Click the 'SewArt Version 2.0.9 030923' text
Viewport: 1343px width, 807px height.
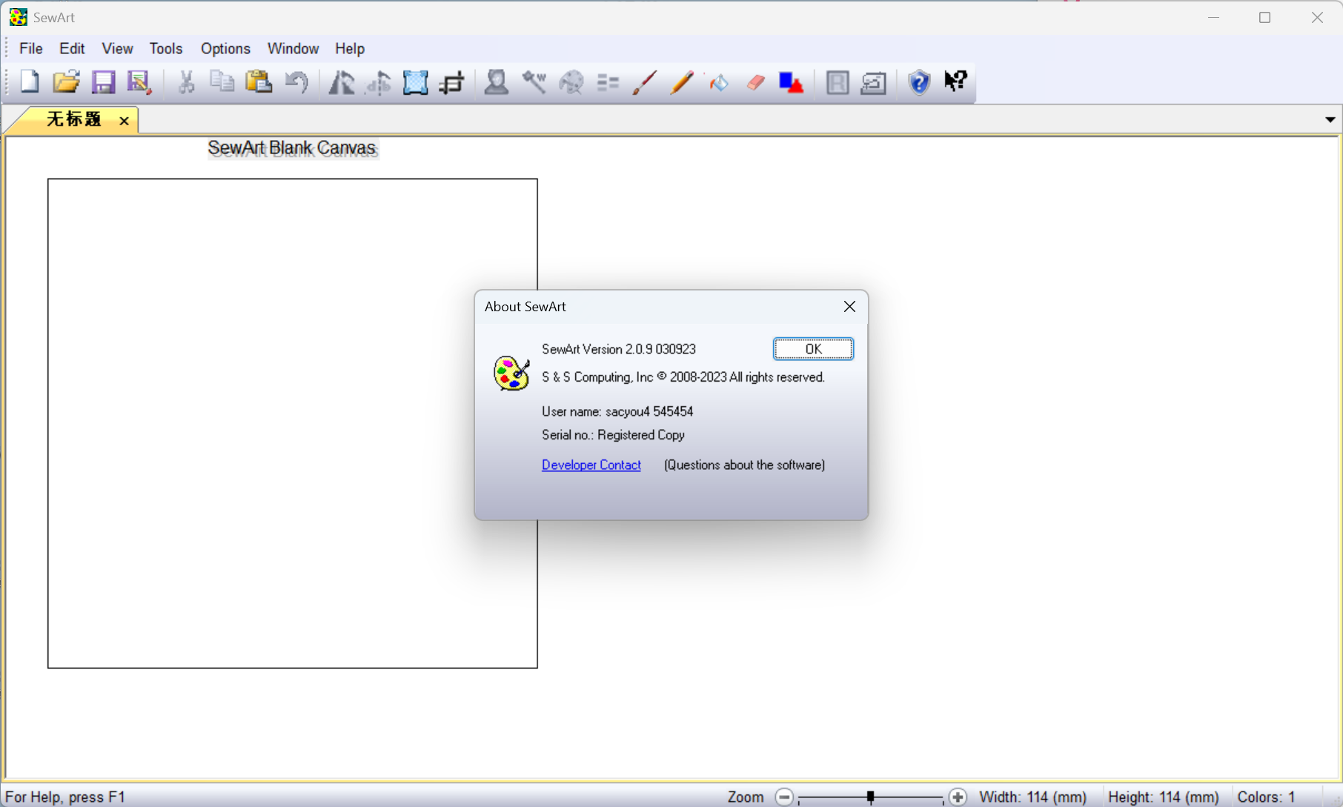coord(619,349)
